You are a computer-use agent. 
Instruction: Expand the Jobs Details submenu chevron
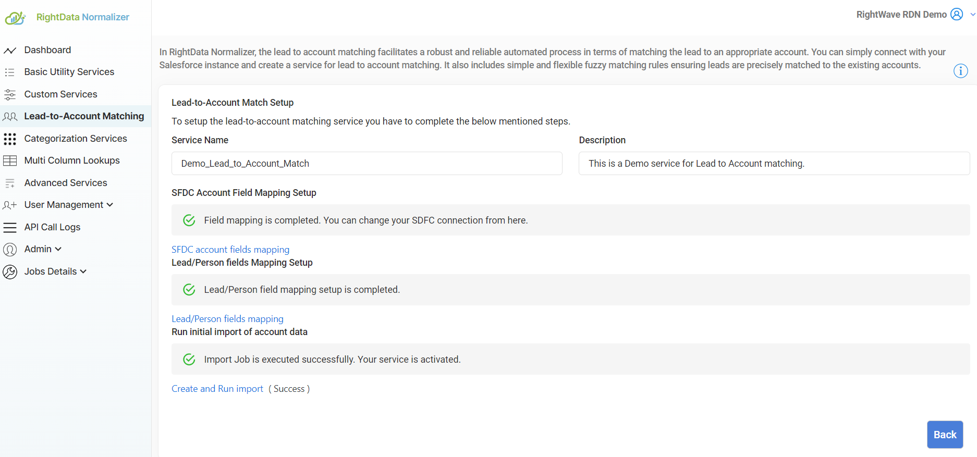(83, 271)
